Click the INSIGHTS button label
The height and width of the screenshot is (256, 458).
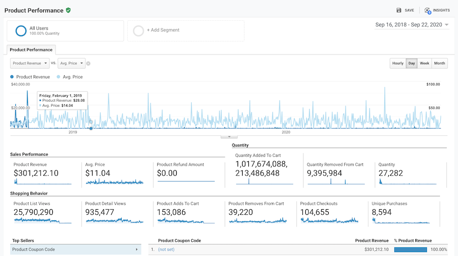pyautogui.click(x=441, y=10)
